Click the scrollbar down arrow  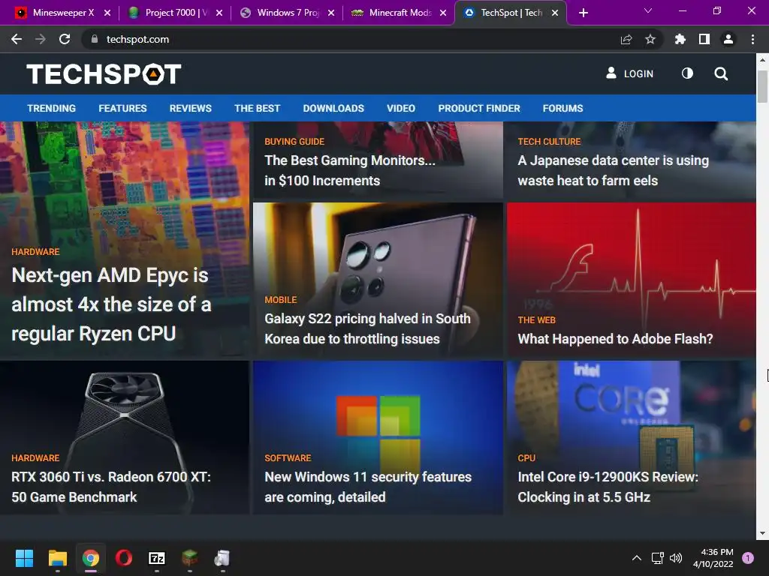coord(762,533)
